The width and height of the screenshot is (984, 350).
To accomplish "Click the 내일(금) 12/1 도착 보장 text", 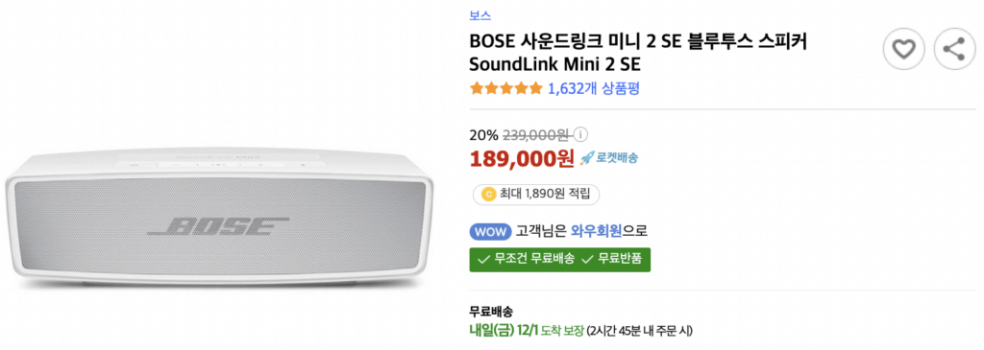I will (527, 330).
